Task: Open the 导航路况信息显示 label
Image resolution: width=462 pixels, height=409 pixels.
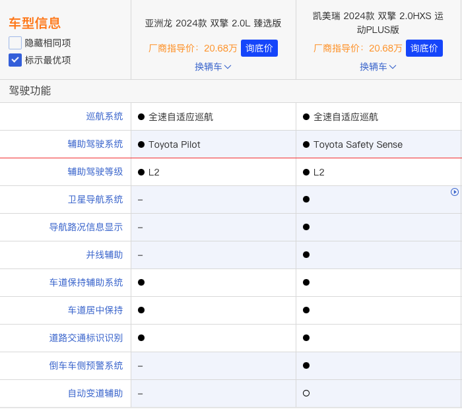Action: (x=86, y=227)
